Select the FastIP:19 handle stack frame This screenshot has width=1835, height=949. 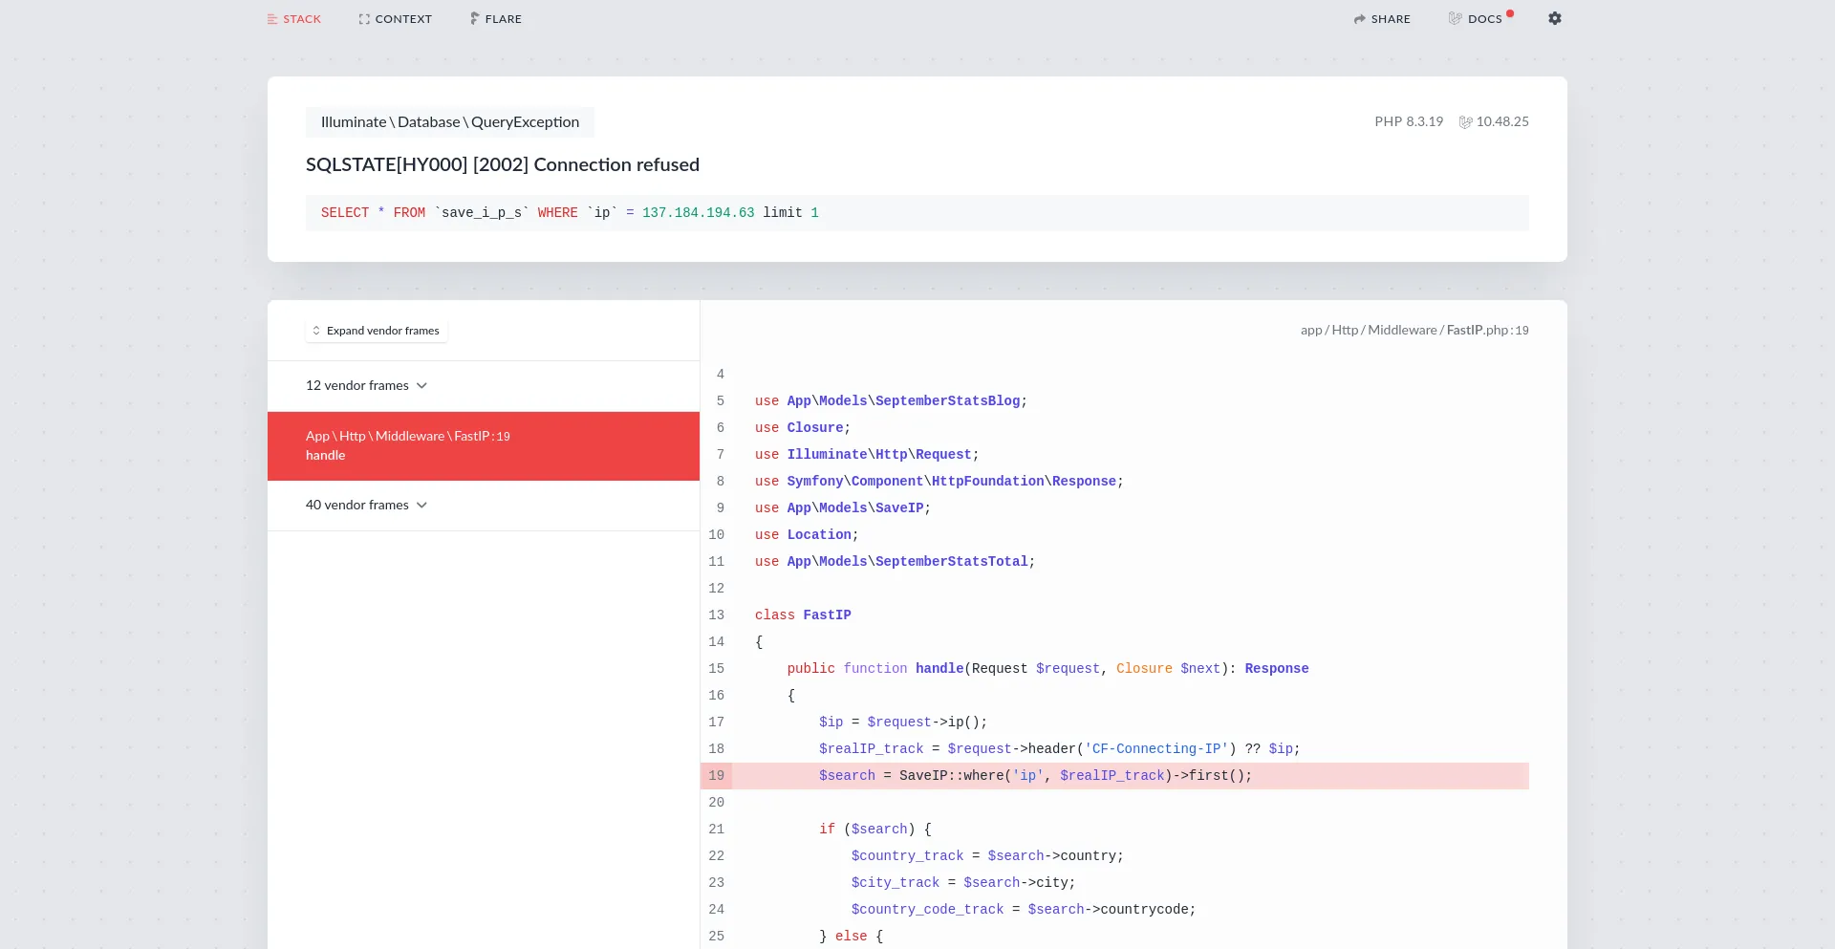tap(483, 446)
